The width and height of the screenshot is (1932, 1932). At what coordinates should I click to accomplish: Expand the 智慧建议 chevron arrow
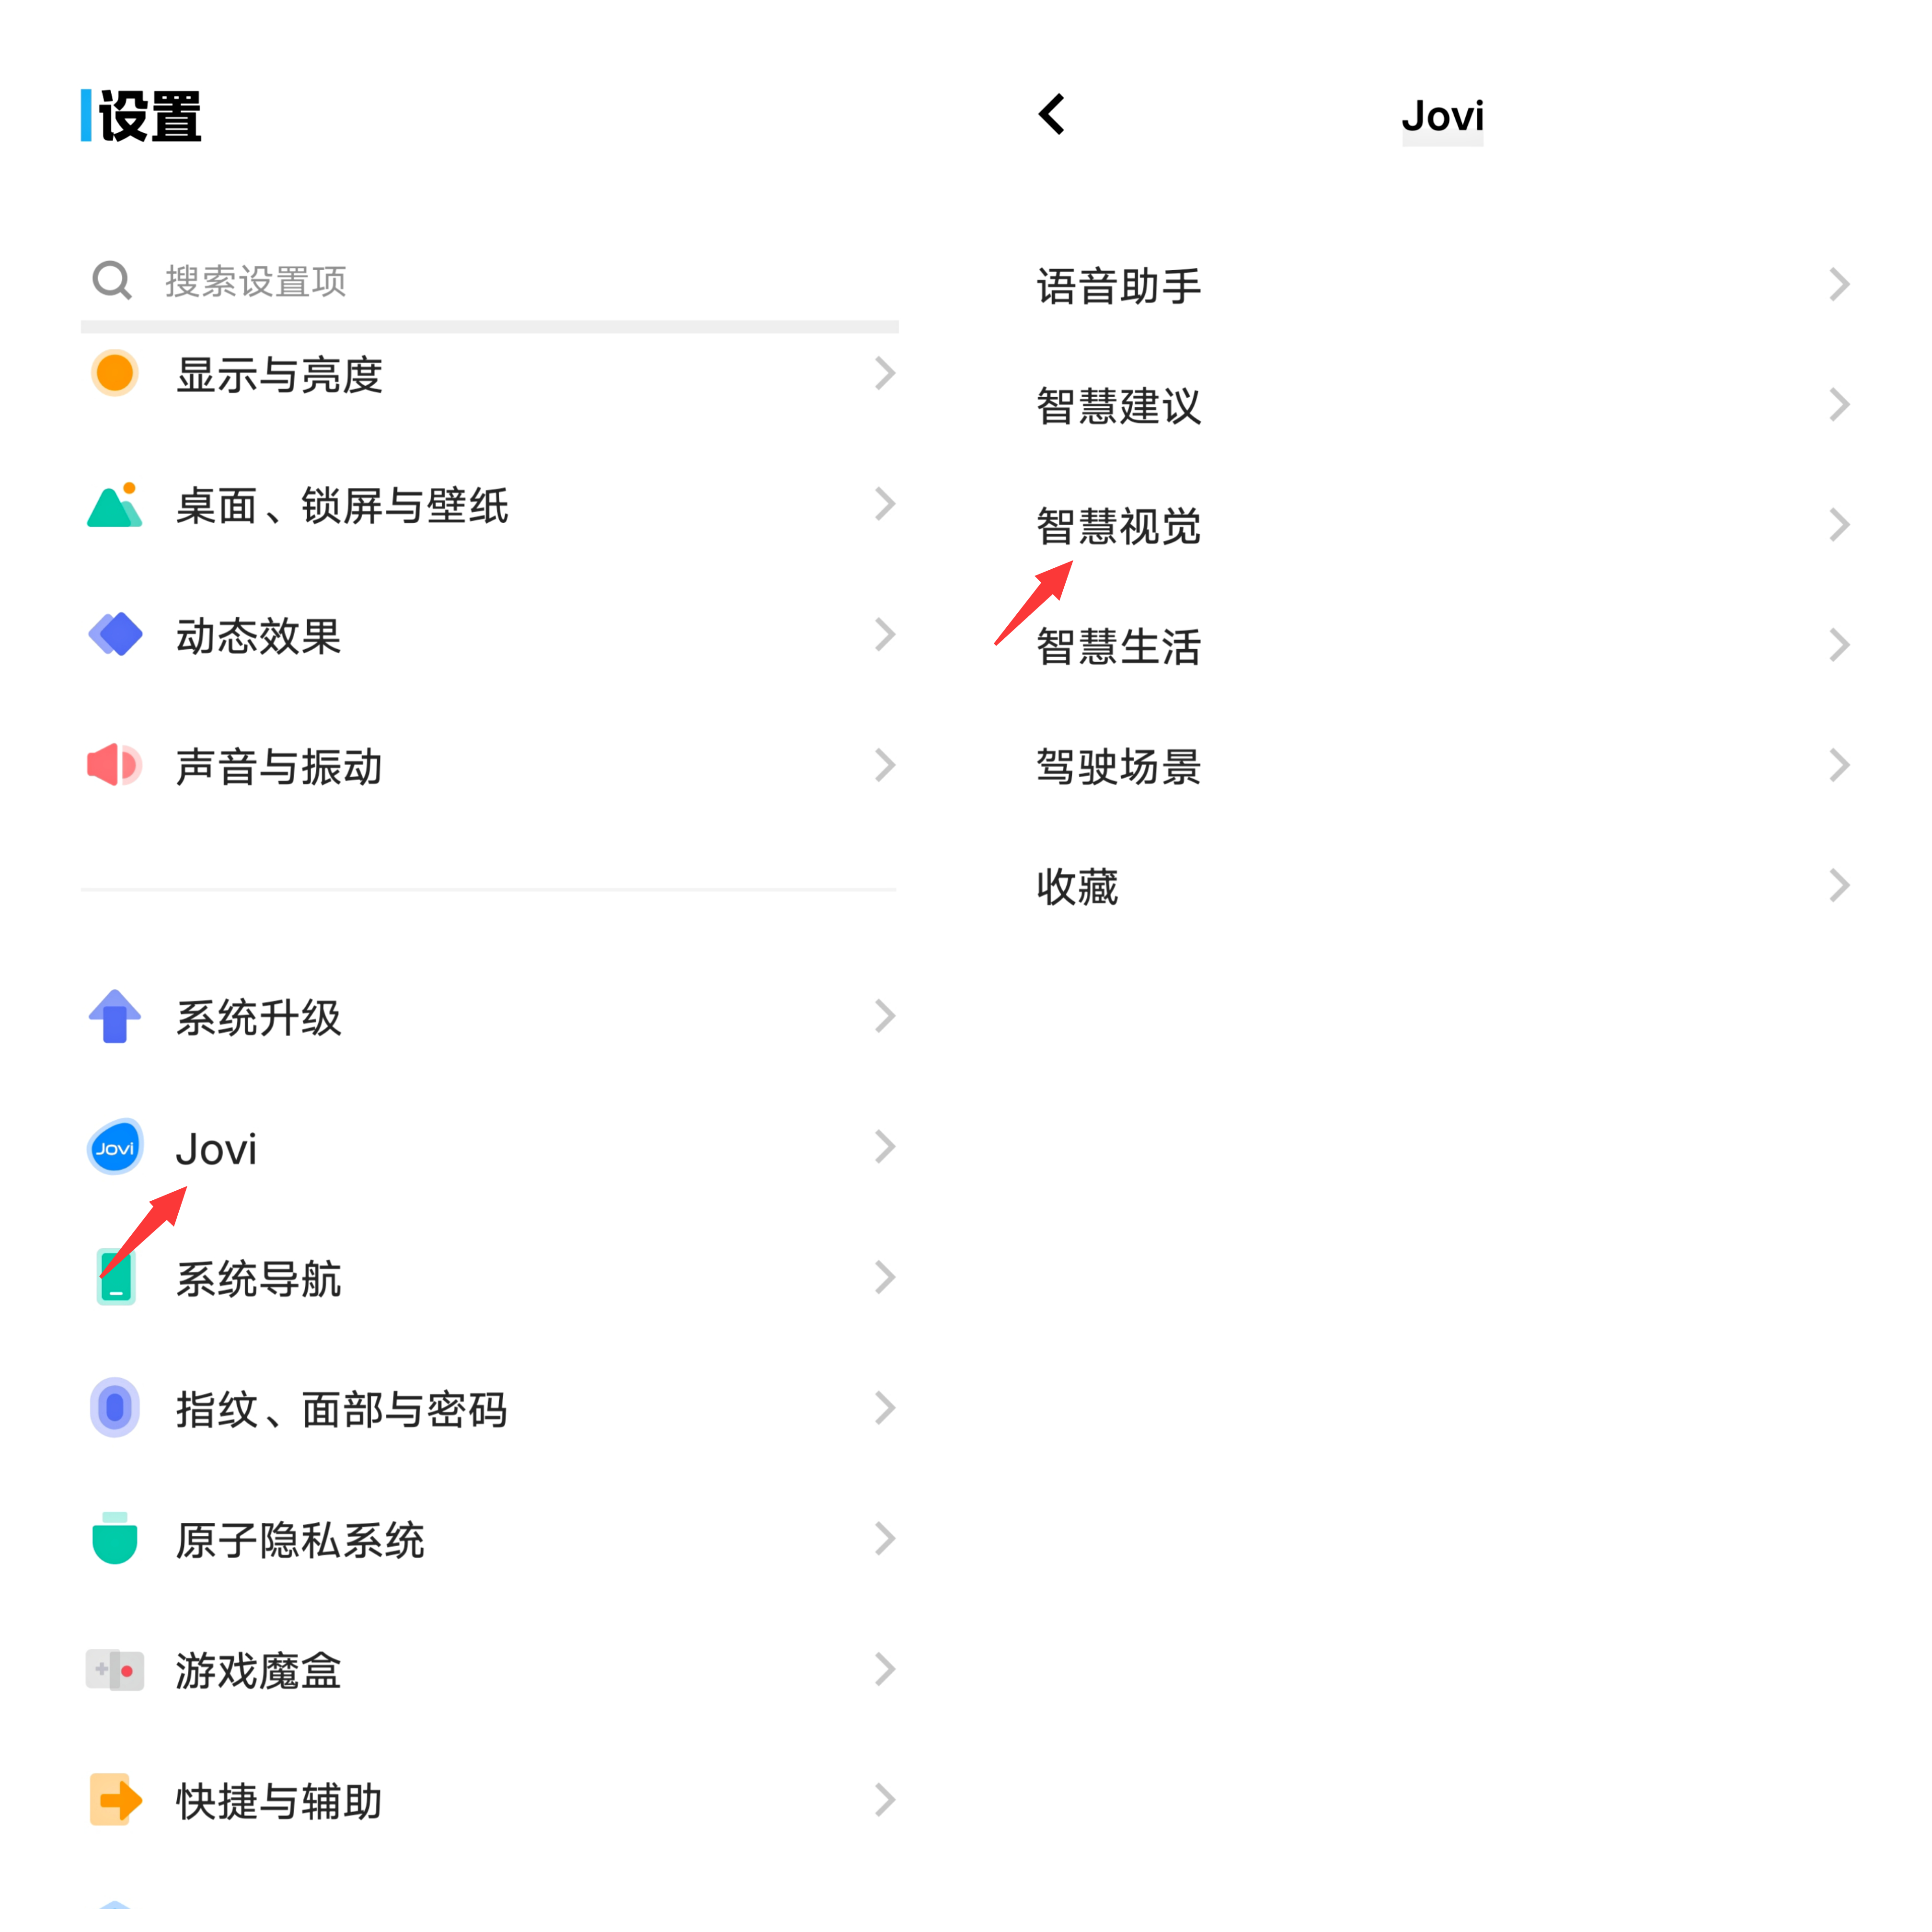coord(1839,405)
